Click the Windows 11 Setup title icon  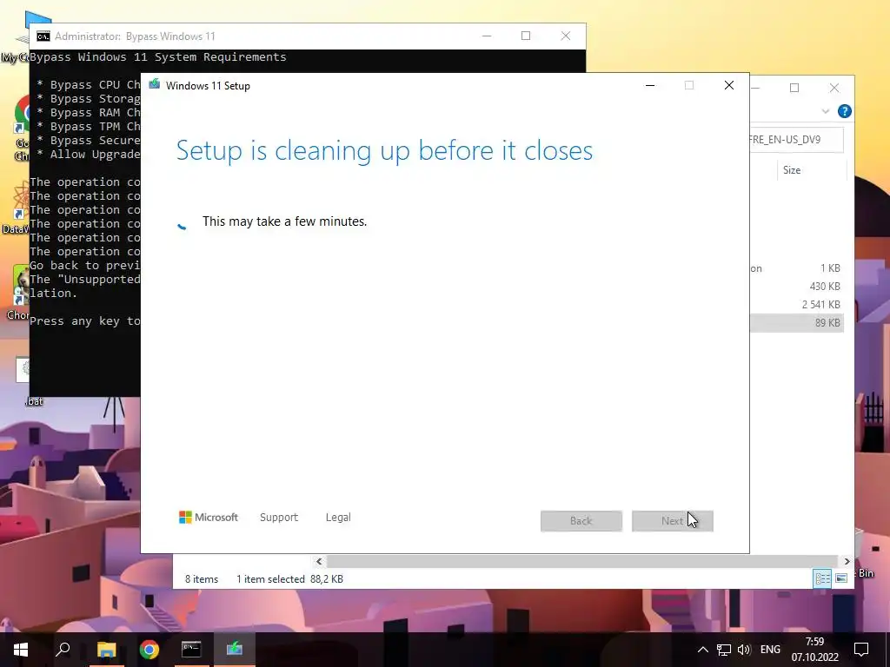pyautogui.click(x=155, y=85)
